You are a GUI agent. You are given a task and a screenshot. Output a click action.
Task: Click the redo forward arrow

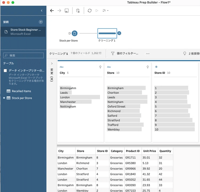point(59,10)
